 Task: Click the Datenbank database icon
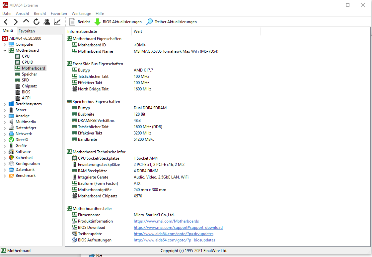pos(11,170)
